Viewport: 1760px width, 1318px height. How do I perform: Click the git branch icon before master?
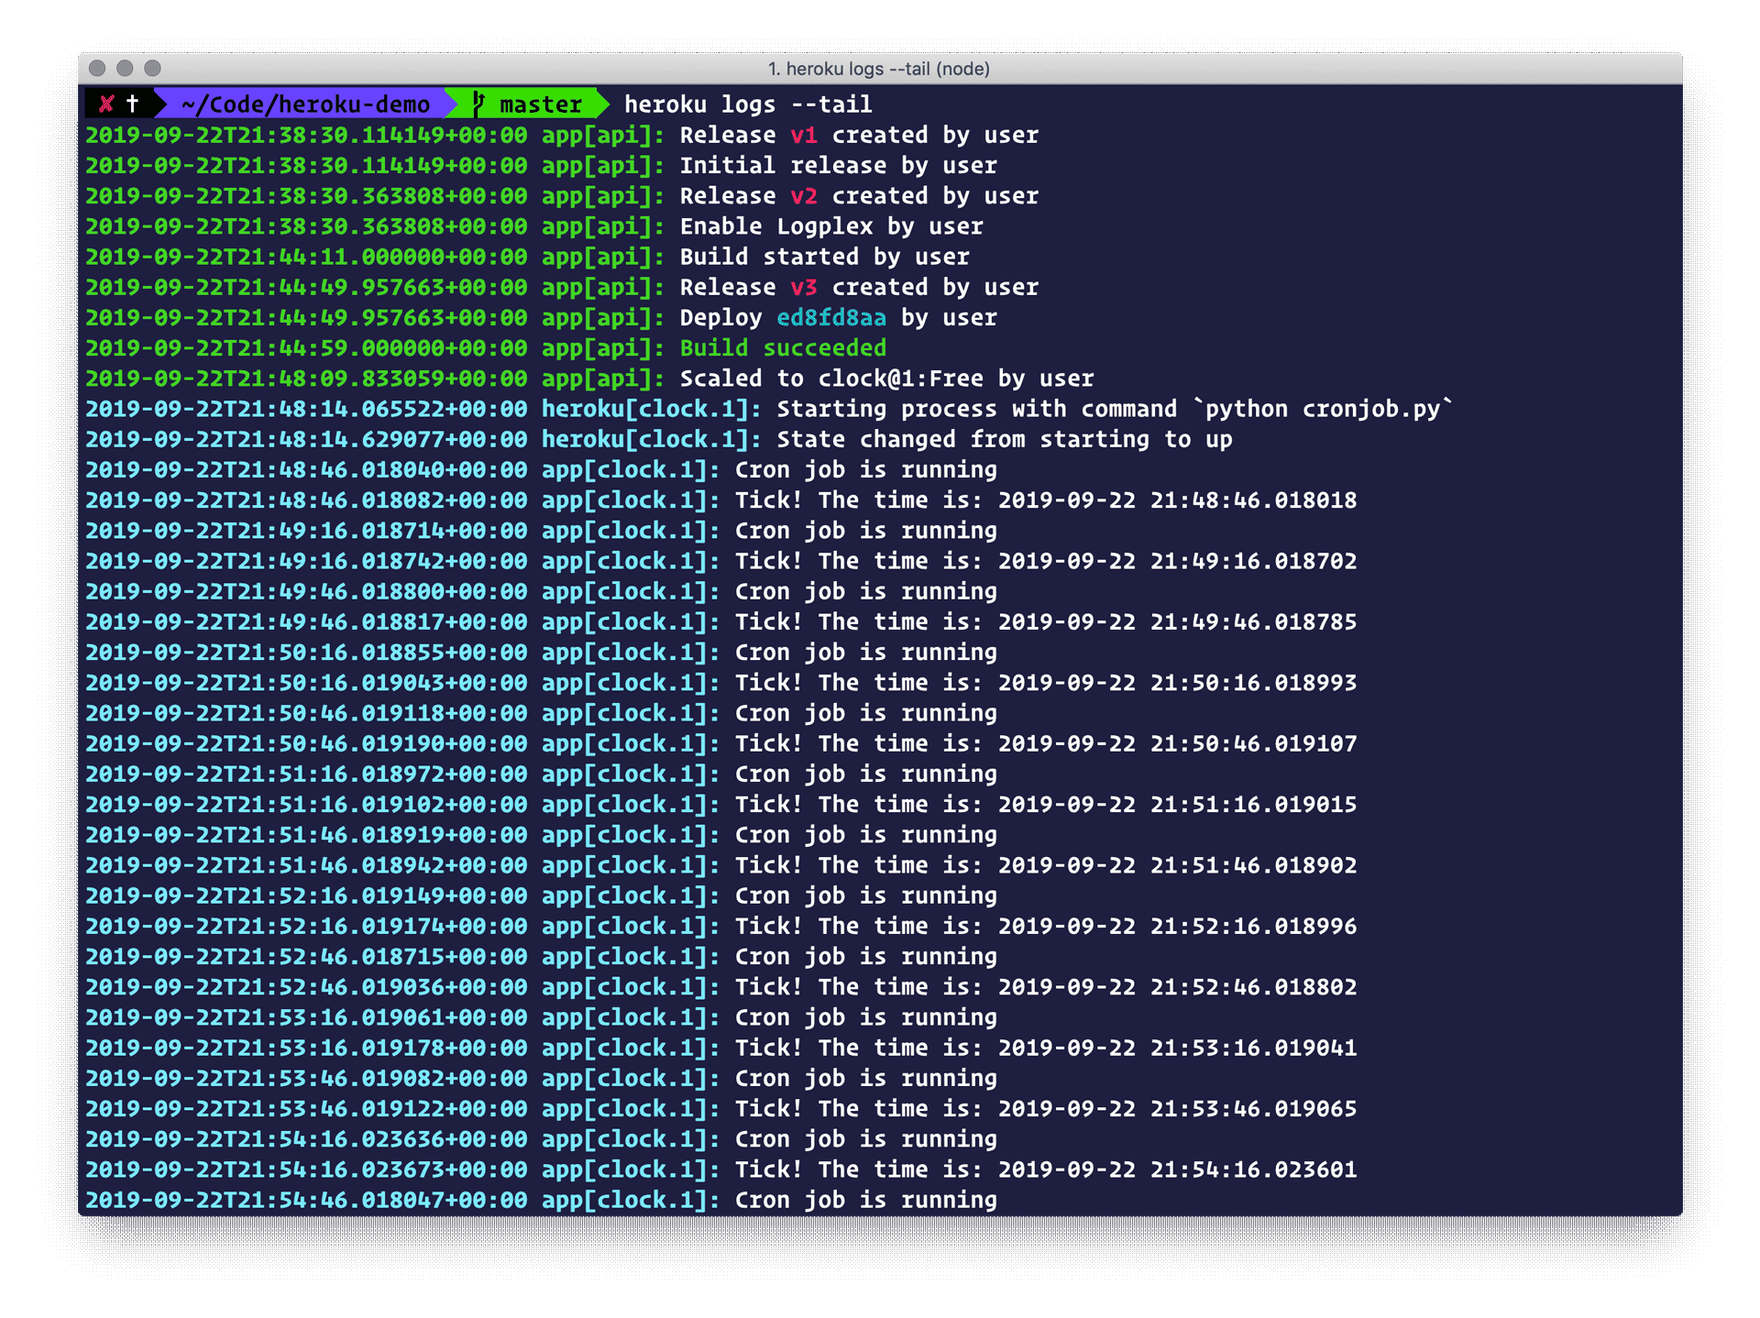[x=478, y=104]
